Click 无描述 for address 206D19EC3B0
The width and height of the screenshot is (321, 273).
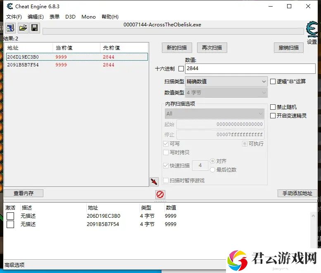tap(28, 216)
